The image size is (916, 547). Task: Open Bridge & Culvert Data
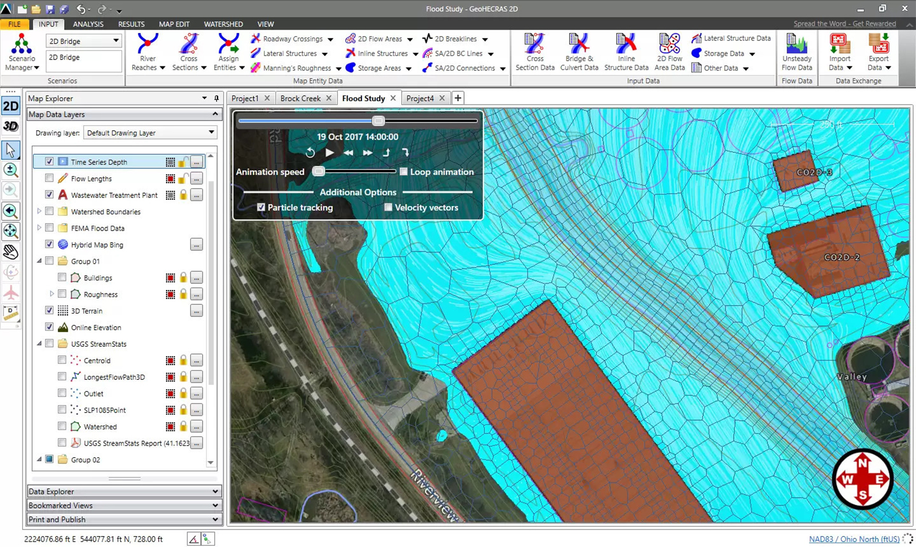pyautogui.click(x=579, y=50)
